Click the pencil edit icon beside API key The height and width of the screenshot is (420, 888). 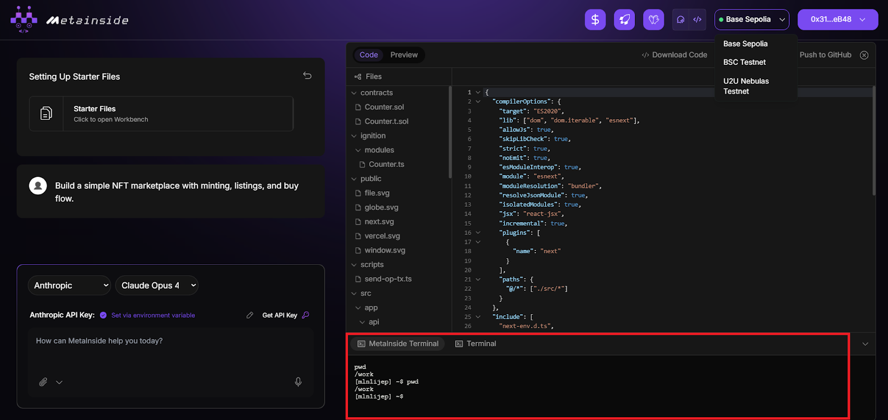[x=250, y=315]
